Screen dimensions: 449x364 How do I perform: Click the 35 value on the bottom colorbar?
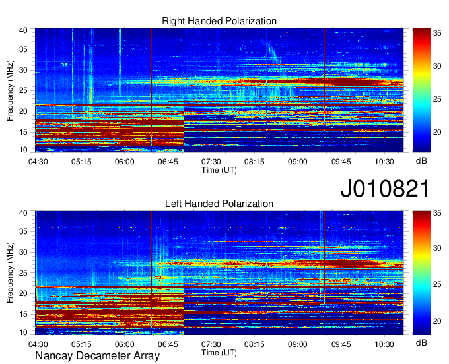tap(437, 213)
